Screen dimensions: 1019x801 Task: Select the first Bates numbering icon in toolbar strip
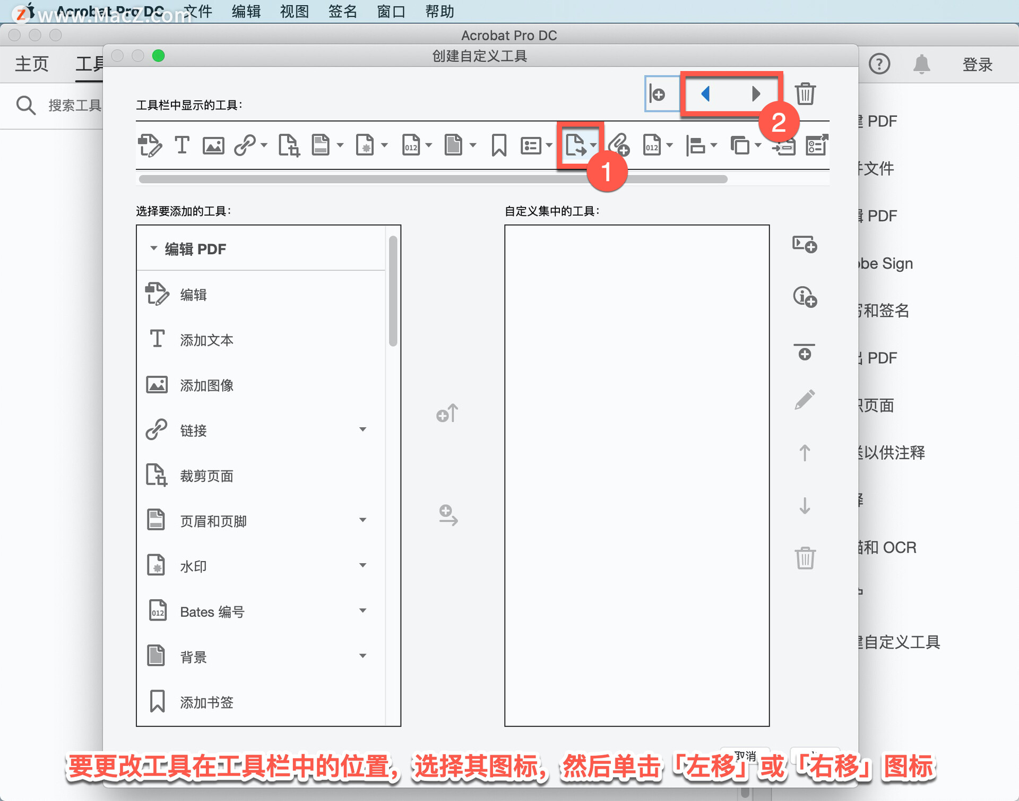coord(411,145)
